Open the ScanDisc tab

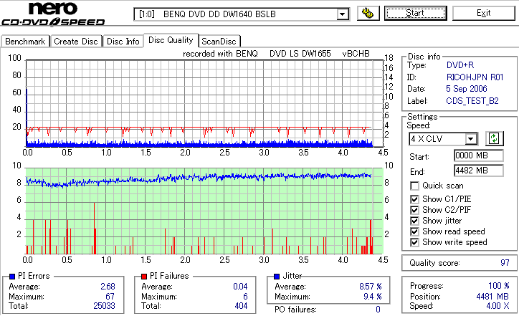[x=219, y=42]
